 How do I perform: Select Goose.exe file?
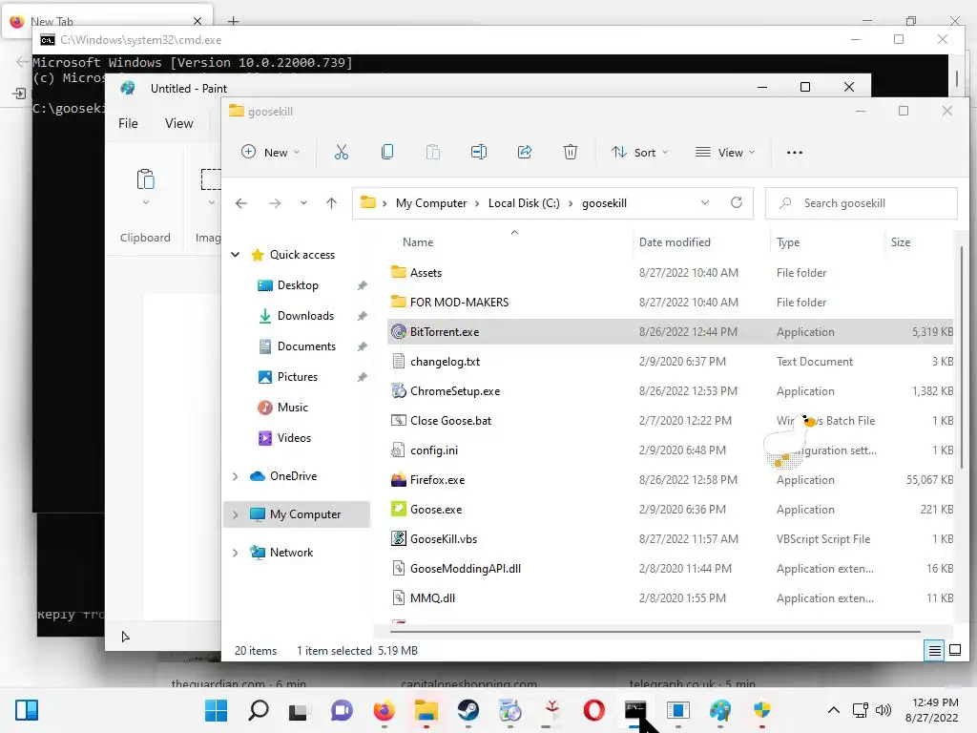(x=671, y=510)
